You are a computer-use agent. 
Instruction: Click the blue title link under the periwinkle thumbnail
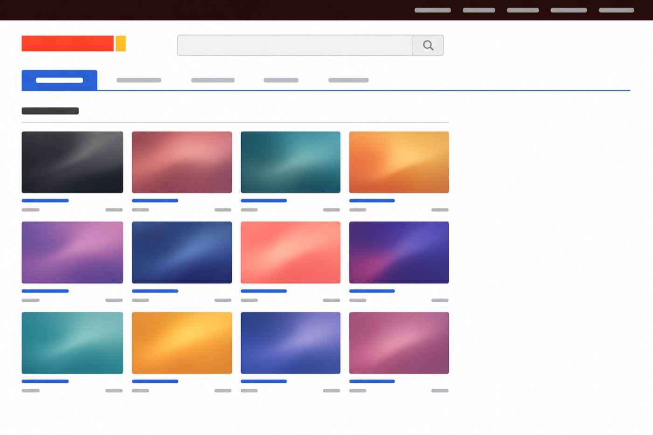pos(264,381)
